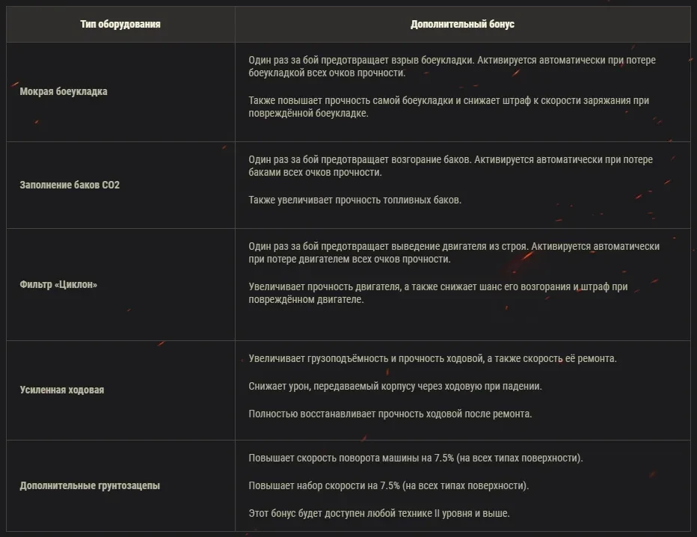The height and width of the screenshot is (537, 697).
Task: Select line "Повышает набор скорости на 7.5%"
Action: [388, 485]
